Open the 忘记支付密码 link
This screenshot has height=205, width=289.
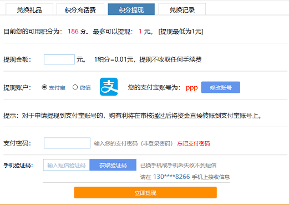(194, 143)
